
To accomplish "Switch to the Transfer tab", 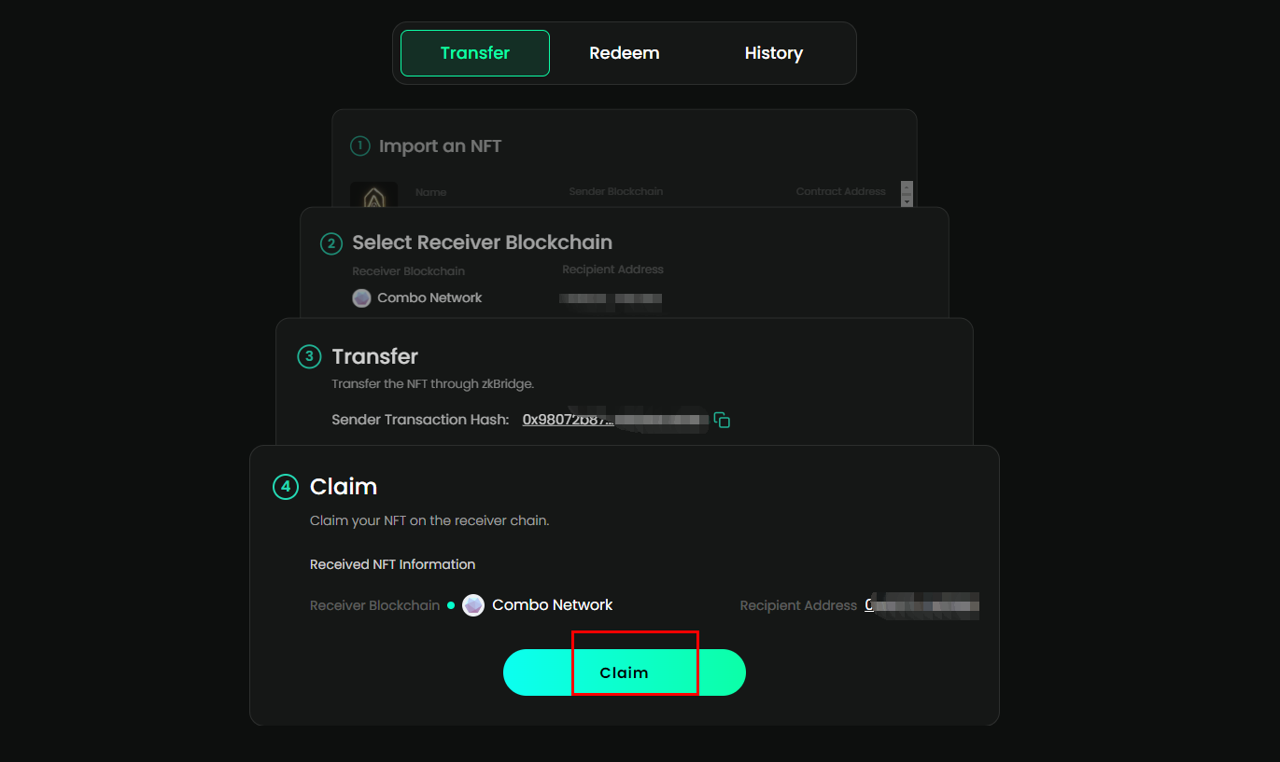I will 474,53.
